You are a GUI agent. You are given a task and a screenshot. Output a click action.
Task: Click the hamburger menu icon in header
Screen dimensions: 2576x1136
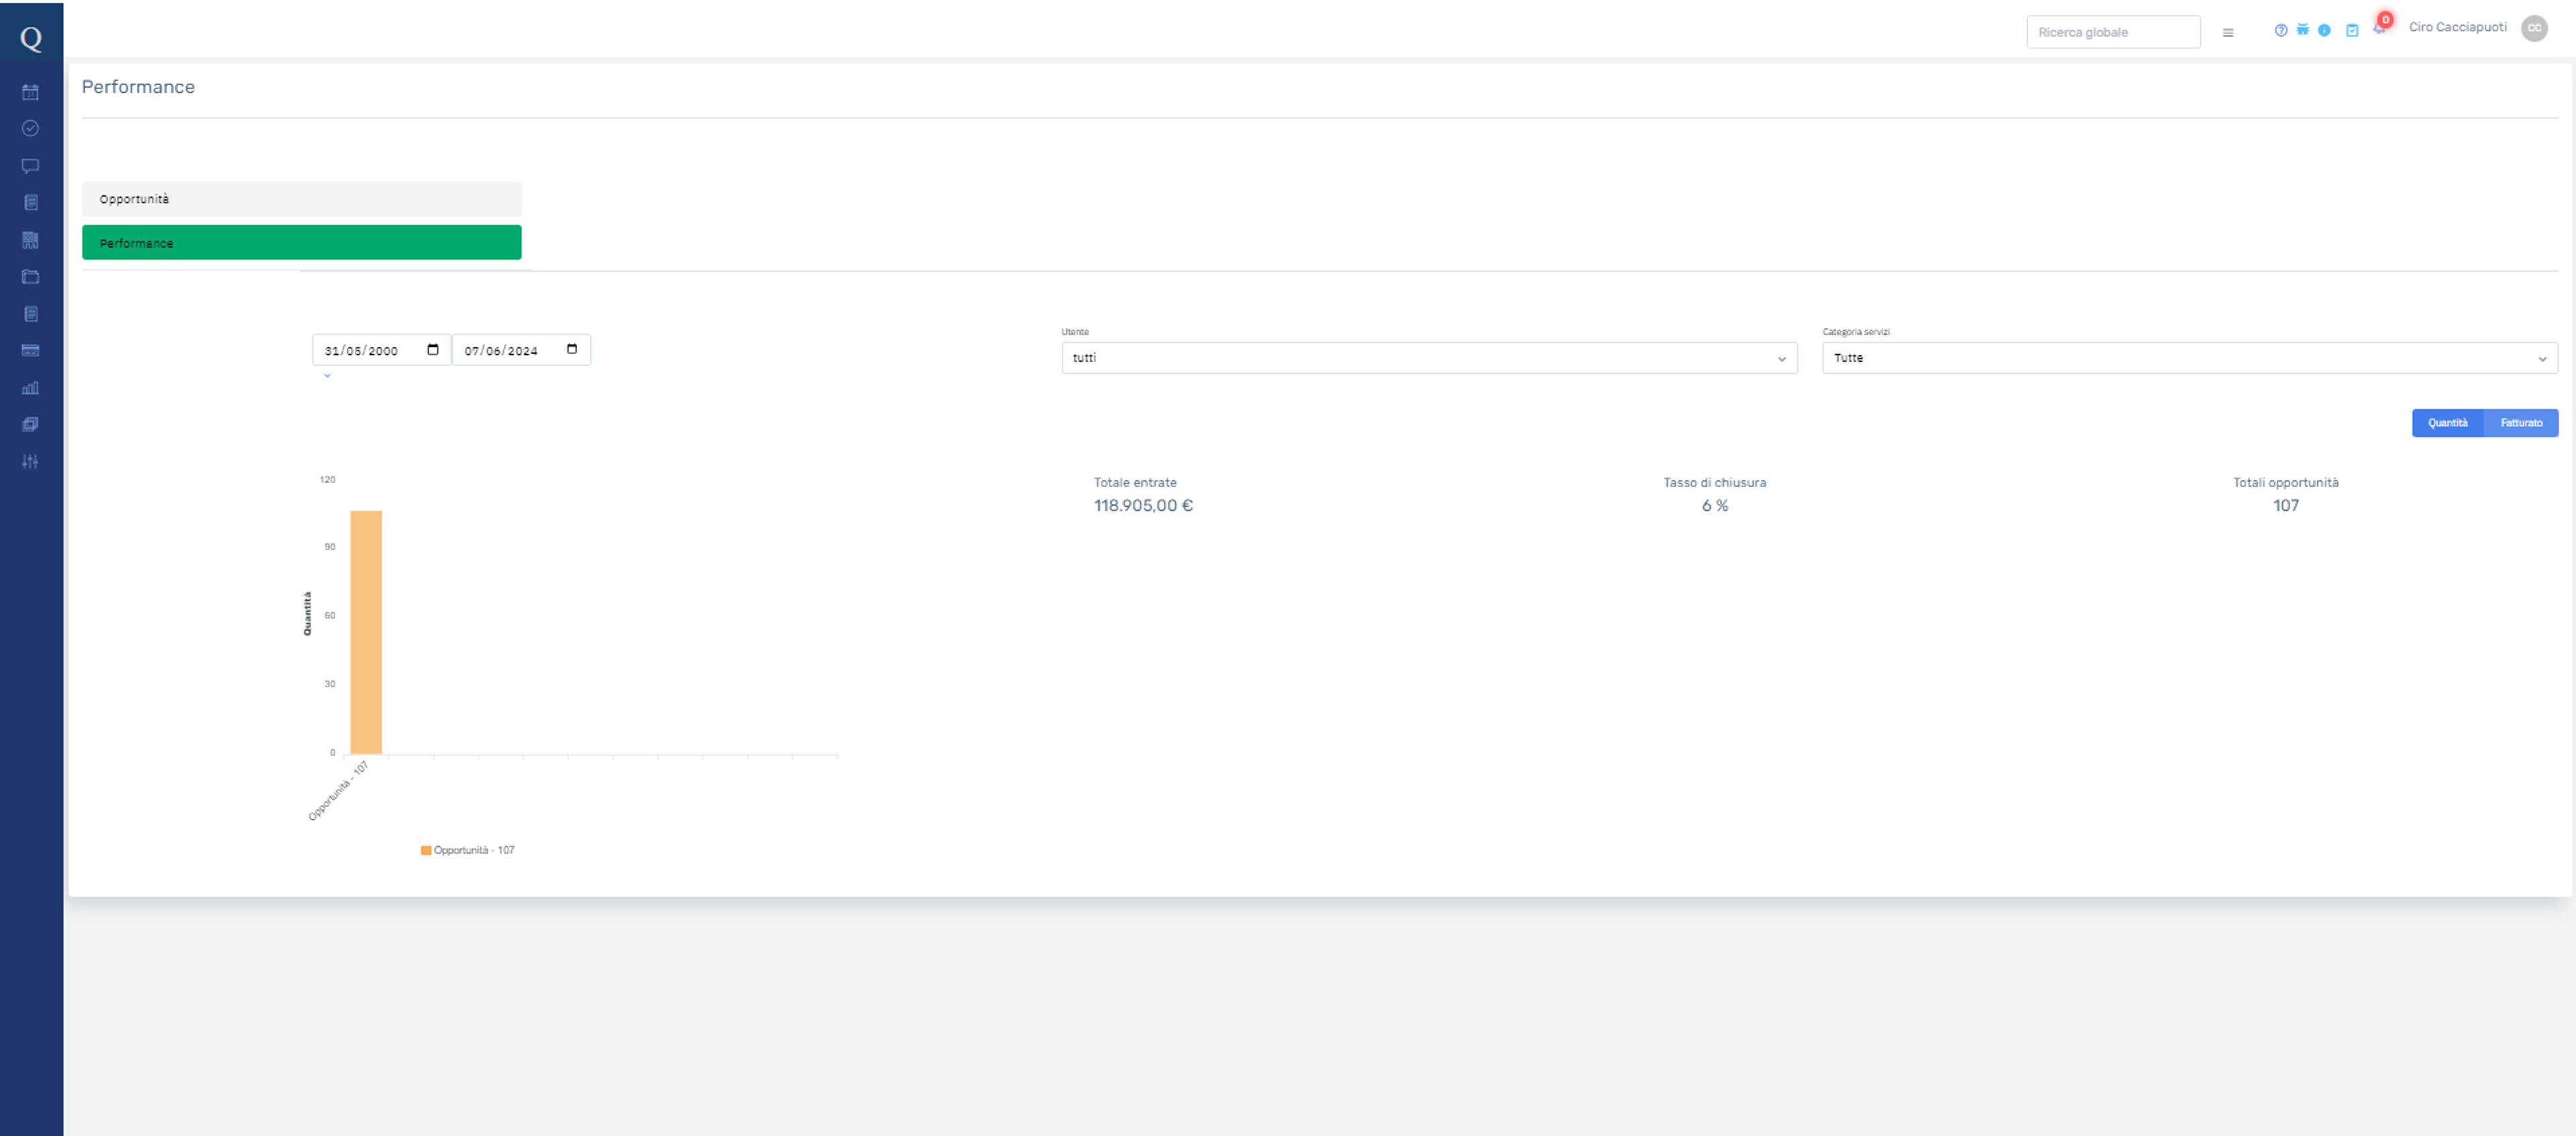point(2227,32)
